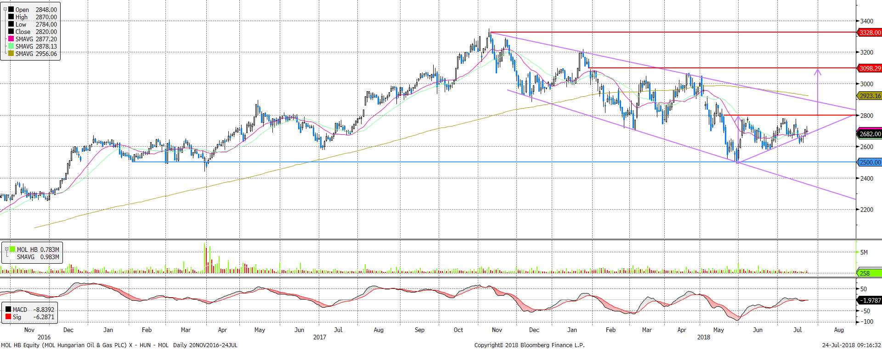
Task: Click the -100 MACD axis label
Action: pyautogui.click(x=866, y=321)
